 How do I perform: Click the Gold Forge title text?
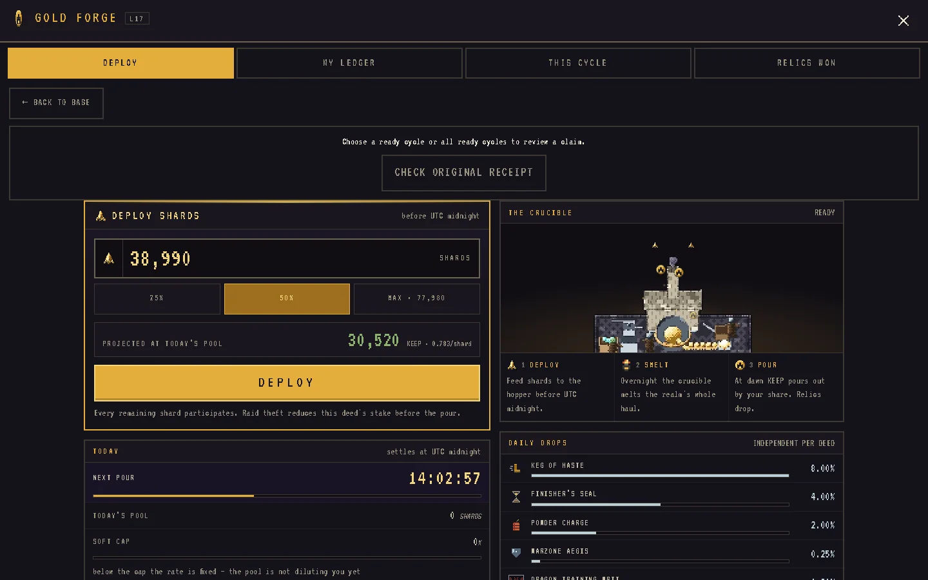[75, 18]
